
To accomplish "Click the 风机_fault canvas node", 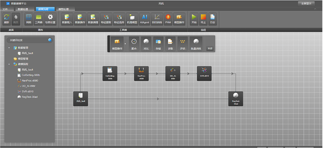I will [x=80, y=99].
